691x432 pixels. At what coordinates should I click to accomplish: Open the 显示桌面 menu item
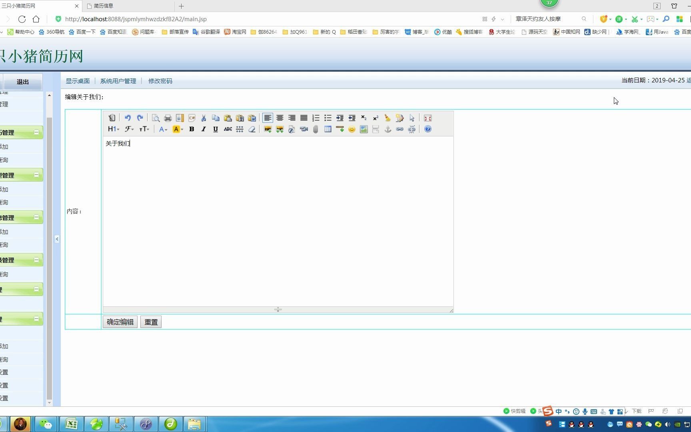[x=78, y=81]
